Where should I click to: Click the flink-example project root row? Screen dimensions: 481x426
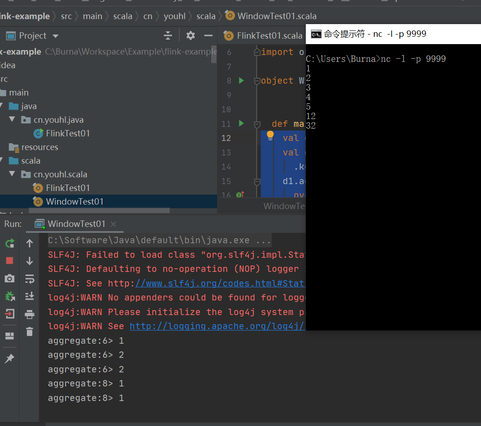tap(109, 52)
